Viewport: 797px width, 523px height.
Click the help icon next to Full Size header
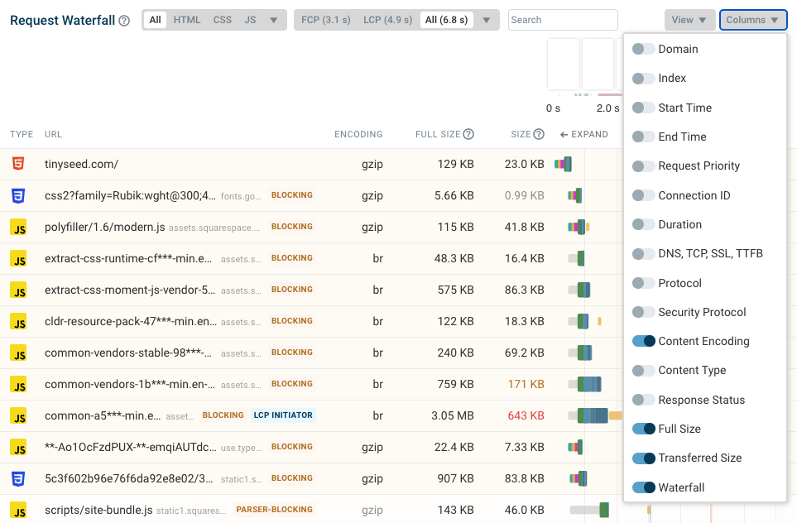[x=468, y=134]
